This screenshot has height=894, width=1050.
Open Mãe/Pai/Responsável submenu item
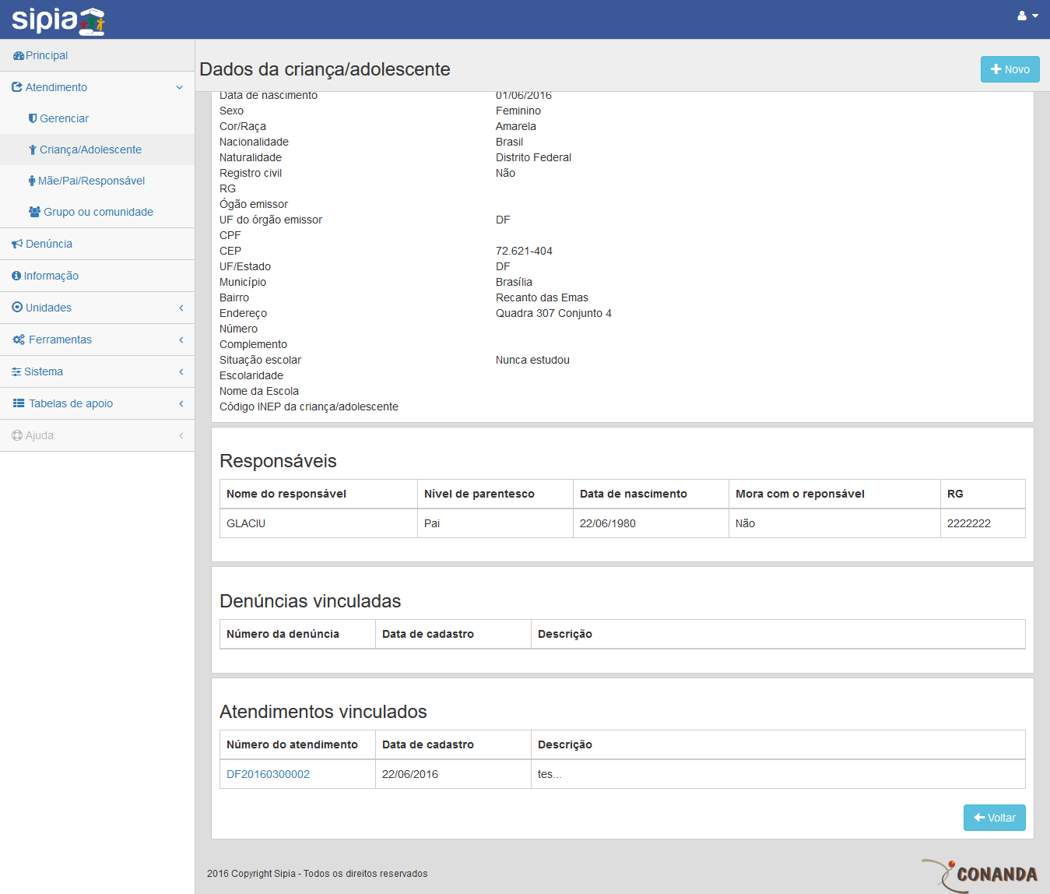(92, 181)
